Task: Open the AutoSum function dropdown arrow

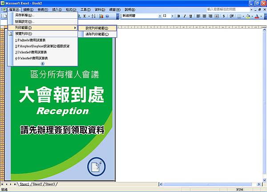Action: (x=89, y=16)
